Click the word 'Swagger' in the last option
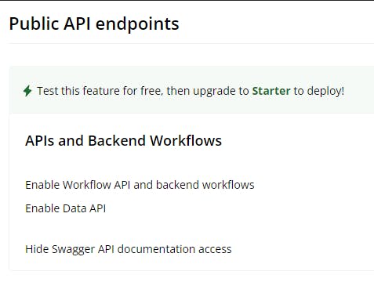The image size is (374, 282). 73,249
